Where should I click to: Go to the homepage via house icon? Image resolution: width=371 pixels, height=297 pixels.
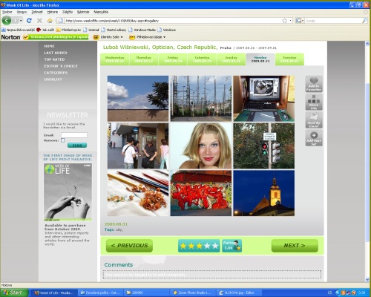pyautogui.click(x=50, y=21)
